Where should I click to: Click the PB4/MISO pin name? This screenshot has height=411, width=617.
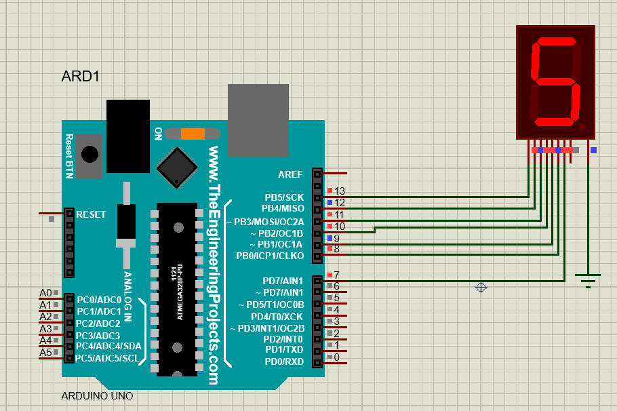coord(283,208)
